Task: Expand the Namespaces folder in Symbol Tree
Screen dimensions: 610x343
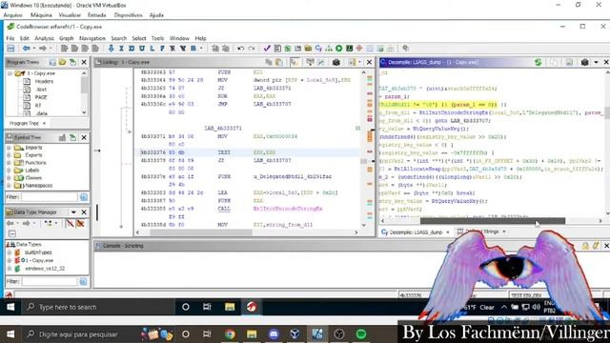Action: 9,186
